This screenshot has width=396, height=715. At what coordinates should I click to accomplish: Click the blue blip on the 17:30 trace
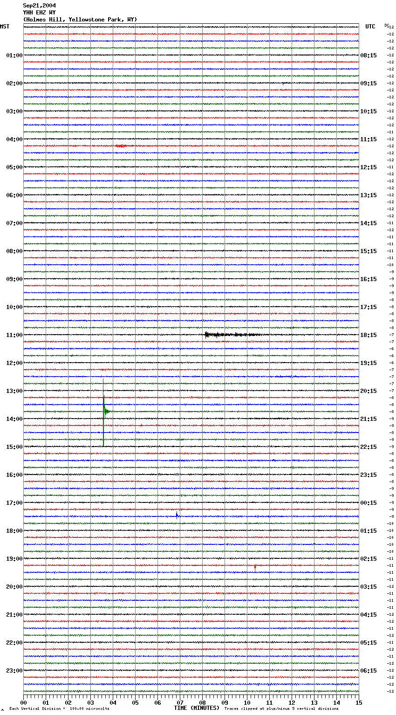pos(177,516)
